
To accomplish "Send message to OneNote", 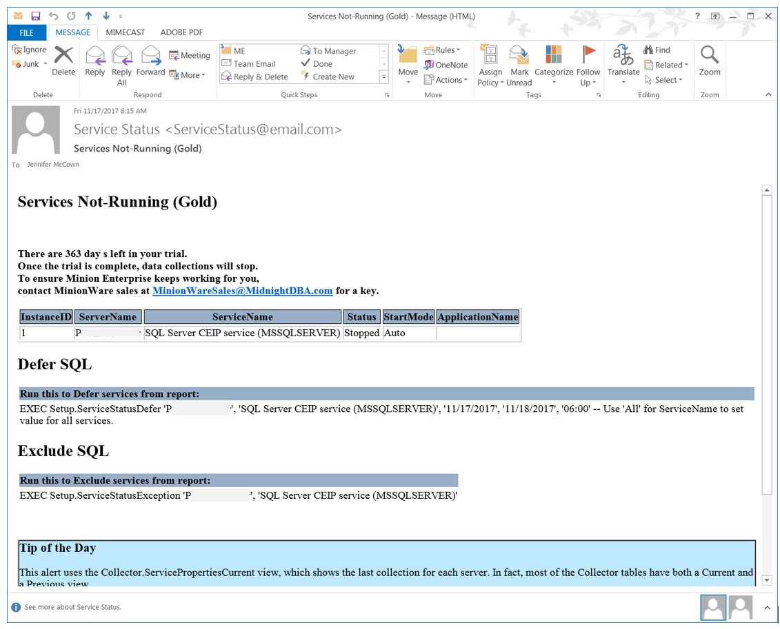I will click(446, 65).
